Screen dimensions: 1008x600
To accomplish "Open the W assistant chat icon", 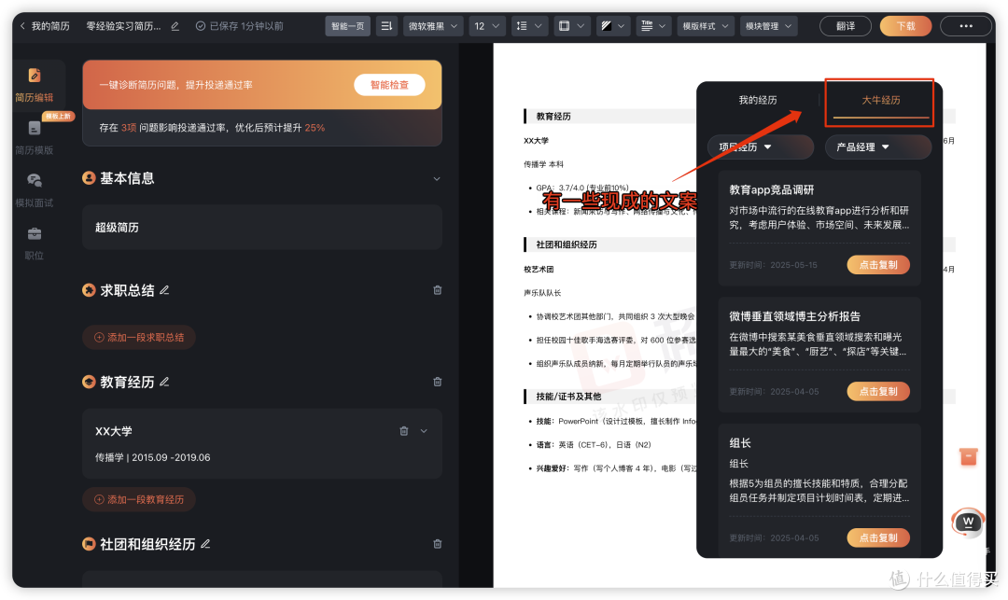I will click(x=968, y=523).
